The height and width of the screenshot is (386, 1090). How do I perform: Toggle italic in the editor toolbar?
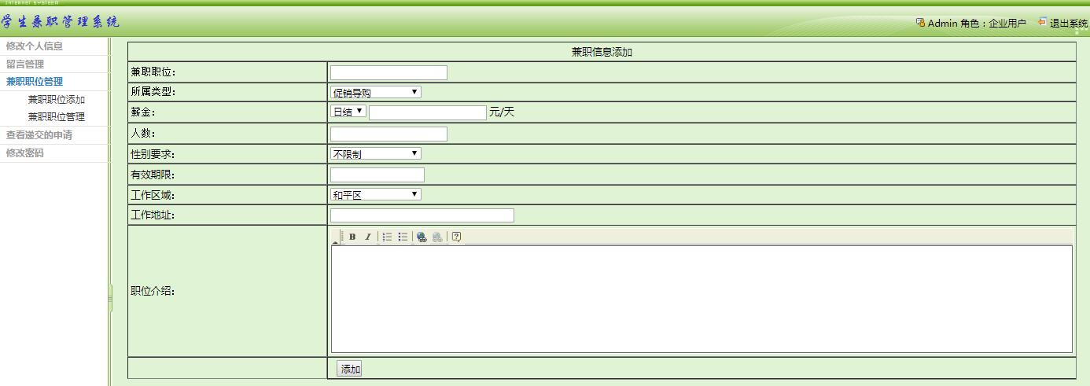(x=366, y=237)
